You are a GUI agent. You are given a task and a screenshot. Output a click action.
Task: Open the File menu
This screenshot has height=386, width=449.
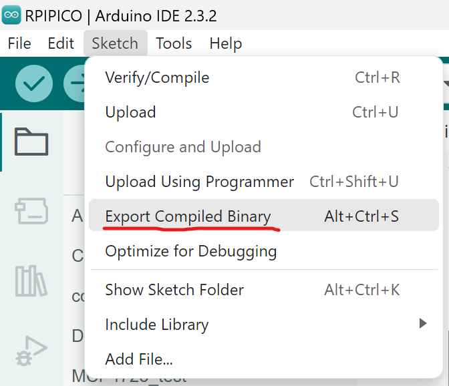pyautogui.click(x=19, y=43)
